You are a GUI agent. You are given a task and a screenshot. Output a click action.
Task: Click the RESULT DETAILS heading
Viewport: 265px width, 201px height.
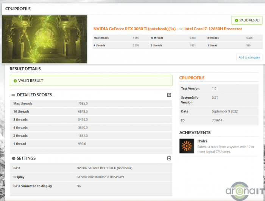(x=25, y=69)
